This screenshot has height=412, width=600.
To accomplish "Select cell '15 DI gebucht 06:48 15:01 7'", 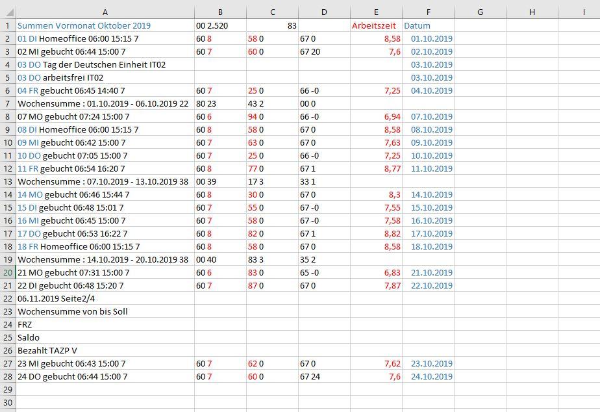I will click(x=105, y=207).
